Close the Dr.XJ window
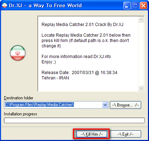 point(143,6)
